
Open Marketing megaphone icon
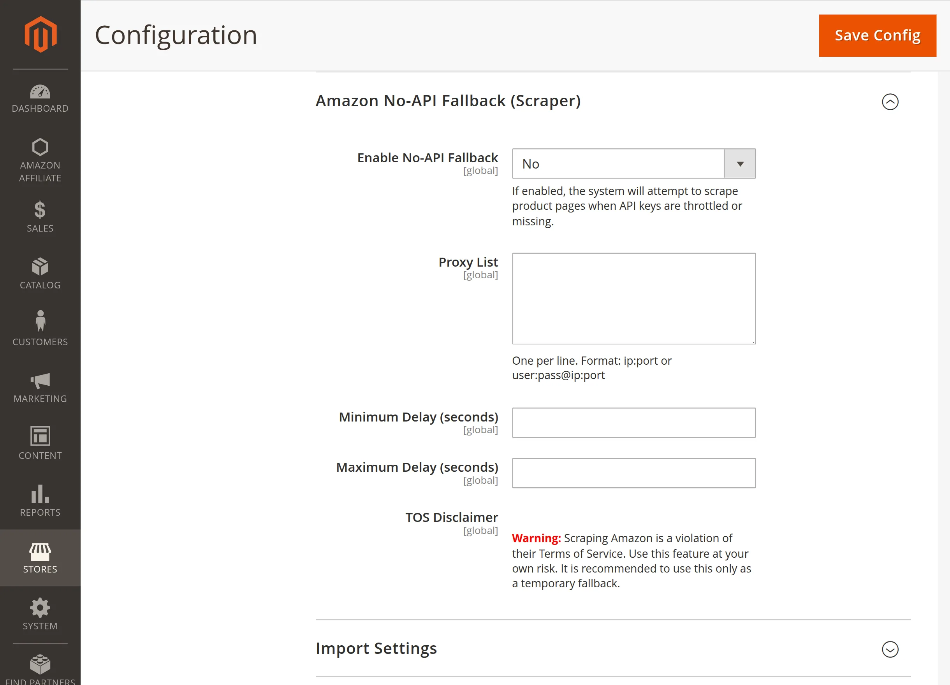(40, 381)
